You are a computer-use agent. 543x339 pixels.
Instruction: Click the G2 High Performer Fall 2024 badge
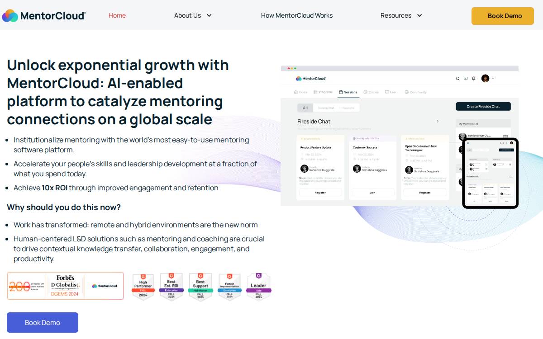pos(143,287)
